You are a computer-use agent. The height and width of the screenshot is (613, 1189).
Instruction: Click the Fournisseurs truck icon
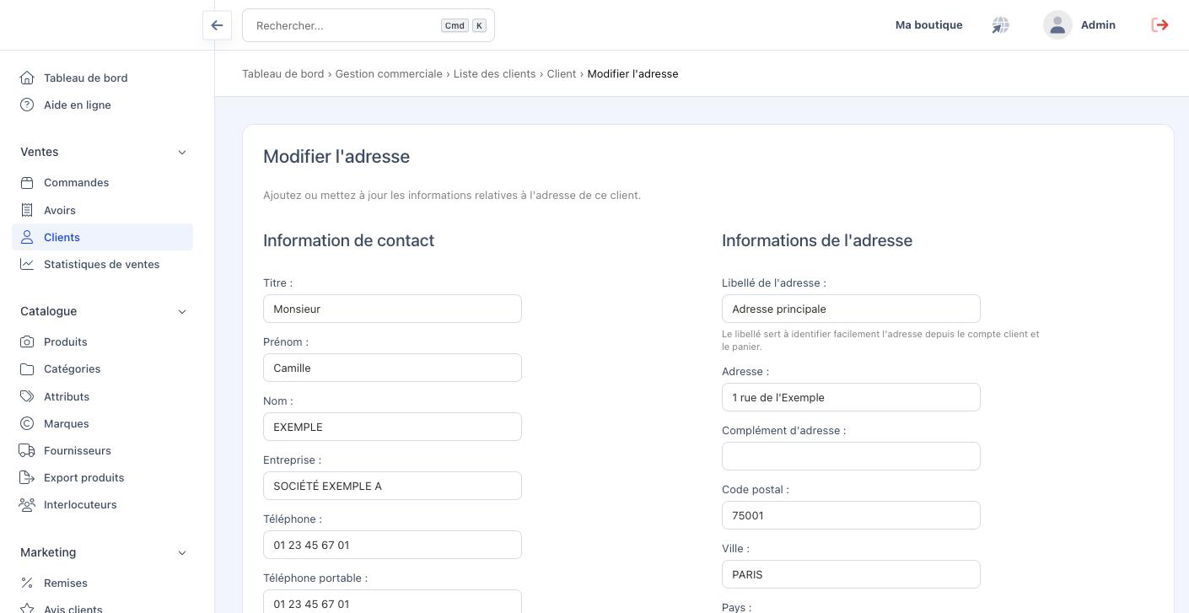click(x=27, y=450)
